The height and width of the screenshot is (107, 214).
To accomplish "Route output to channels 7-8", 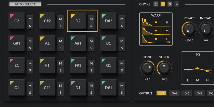I will tap(200, 93).
